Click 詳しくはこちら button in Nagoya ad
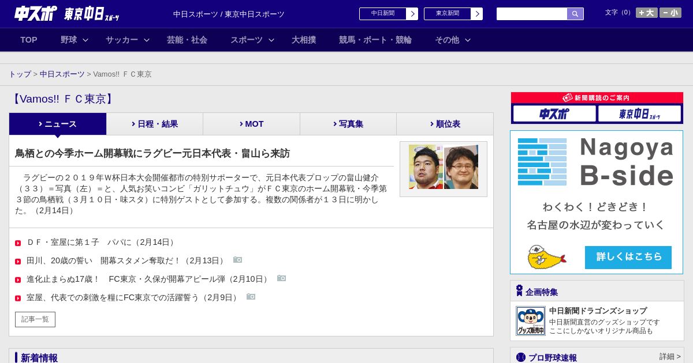This screenshot has height=363, width=693. [x=628, y=257]
